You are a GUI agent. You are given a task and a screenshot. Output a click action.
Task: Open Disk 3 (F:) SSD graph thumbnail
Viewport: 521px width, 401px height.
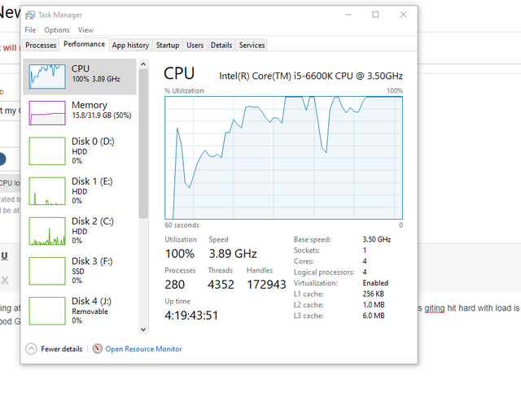tap(47, 271)
